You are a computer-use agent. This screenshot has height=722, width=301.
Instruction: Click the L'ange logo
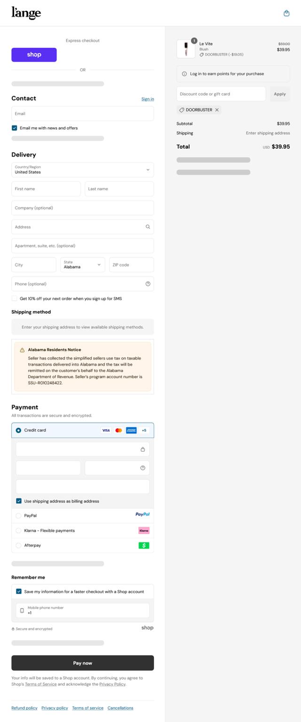pos(26,13)
